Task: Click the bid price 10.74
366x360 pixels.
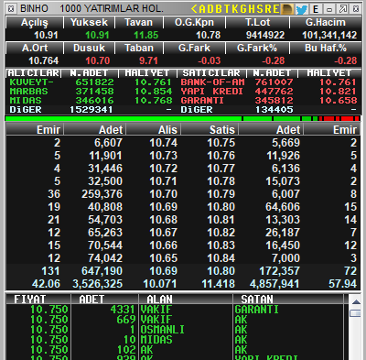Action: click(163, 143)
